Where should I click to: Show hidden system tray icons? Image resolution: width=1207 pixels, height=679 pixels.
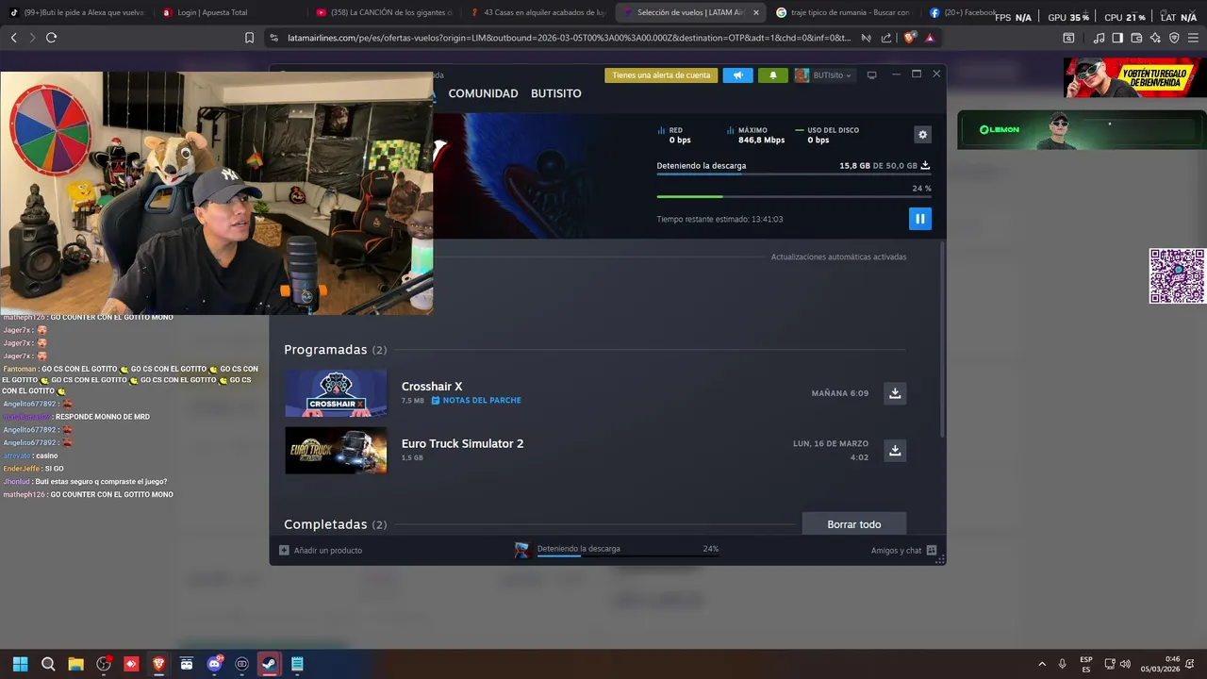(1042, 664)
